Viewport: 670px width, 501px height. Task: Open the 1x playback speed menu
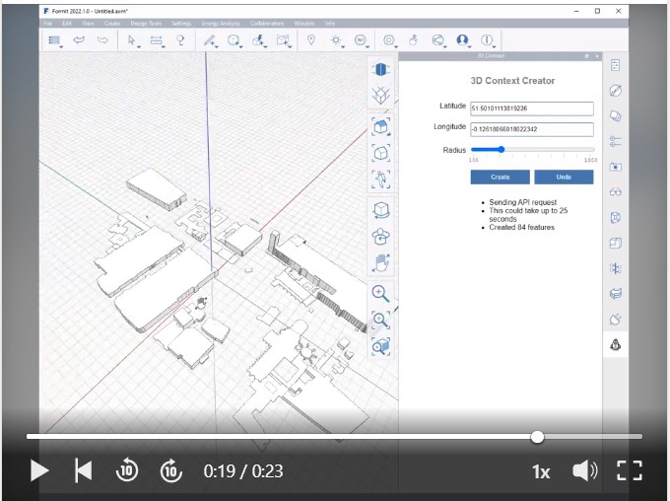[541, 471]
